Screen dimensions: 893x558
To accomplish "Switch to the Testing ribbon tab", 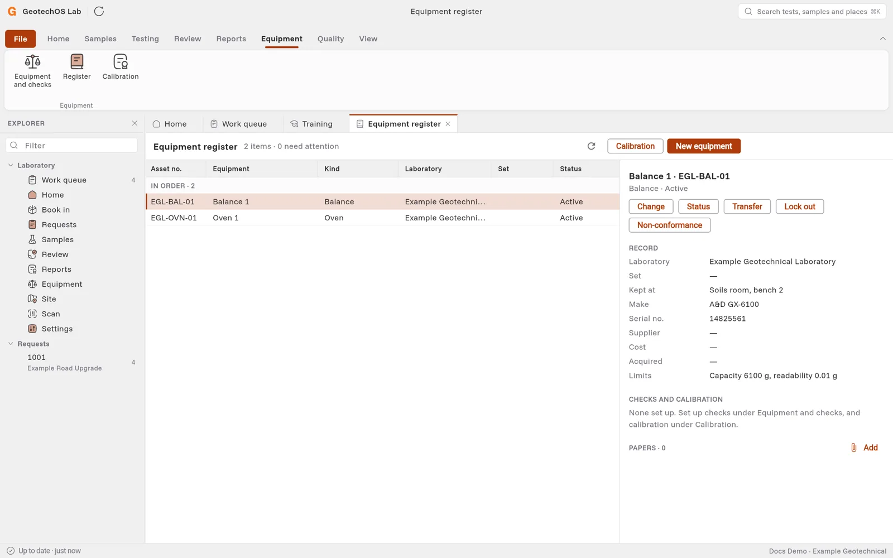I will [145, 39].
